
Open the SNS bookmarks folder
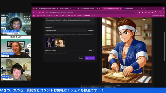(62, 16)
